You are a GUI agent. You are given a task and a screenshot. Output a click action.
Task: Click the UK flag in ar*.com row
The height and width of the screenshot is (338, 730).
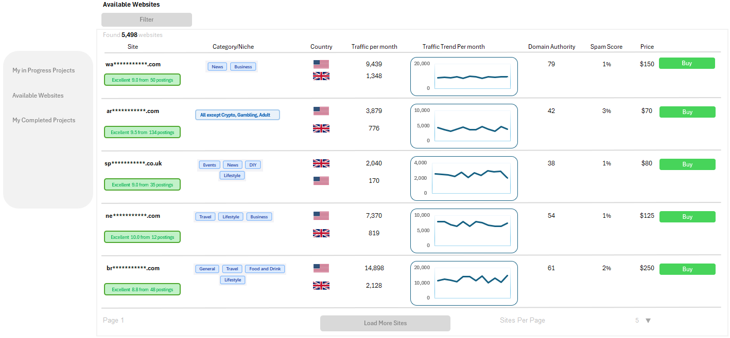click(x=321, y=128)
